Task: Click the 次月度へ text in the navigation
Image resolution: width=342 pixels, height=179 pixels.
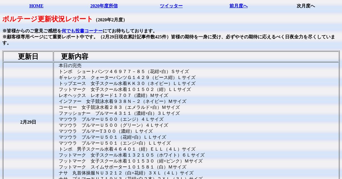Action: [306, 6]
